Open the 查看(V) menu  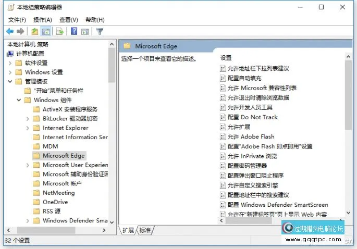click(69, 20)
